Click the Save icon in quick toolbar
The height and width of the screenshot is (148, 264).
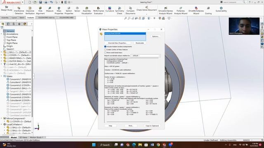[x=40, y=2]
